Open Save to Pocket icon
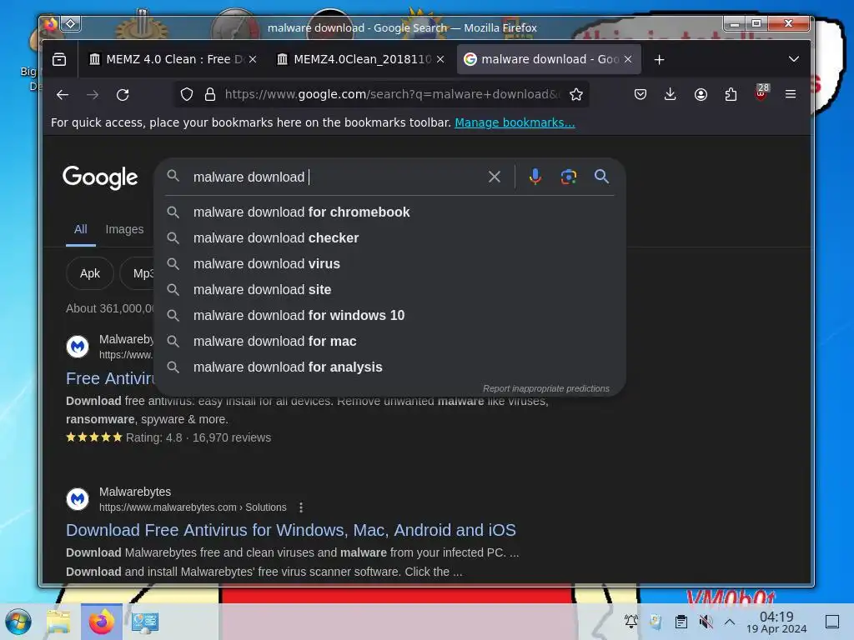Viewport: 854px width, 640px height. point(640,95)
